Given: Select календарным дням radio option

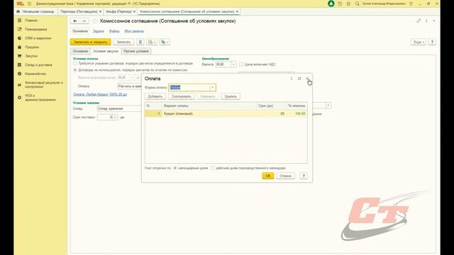Looking at the screenshot, I should tap(175, 168).
